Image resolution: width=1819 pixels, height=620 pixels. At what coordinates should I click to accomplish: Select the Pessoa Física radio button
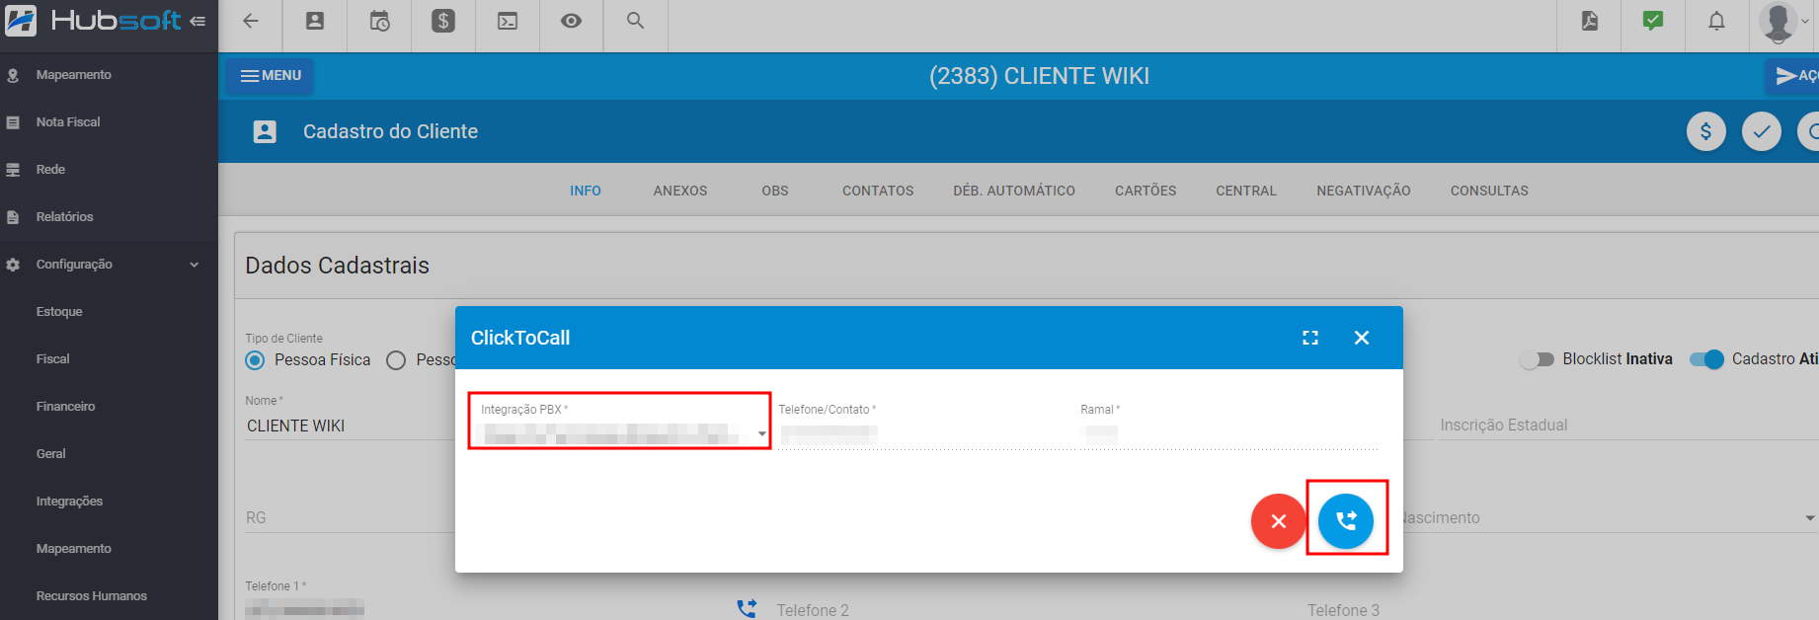click(x=256, y=360)
